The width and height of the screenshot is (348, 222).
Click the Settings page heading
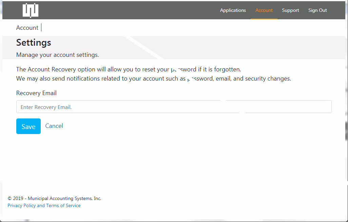[34, 43]
